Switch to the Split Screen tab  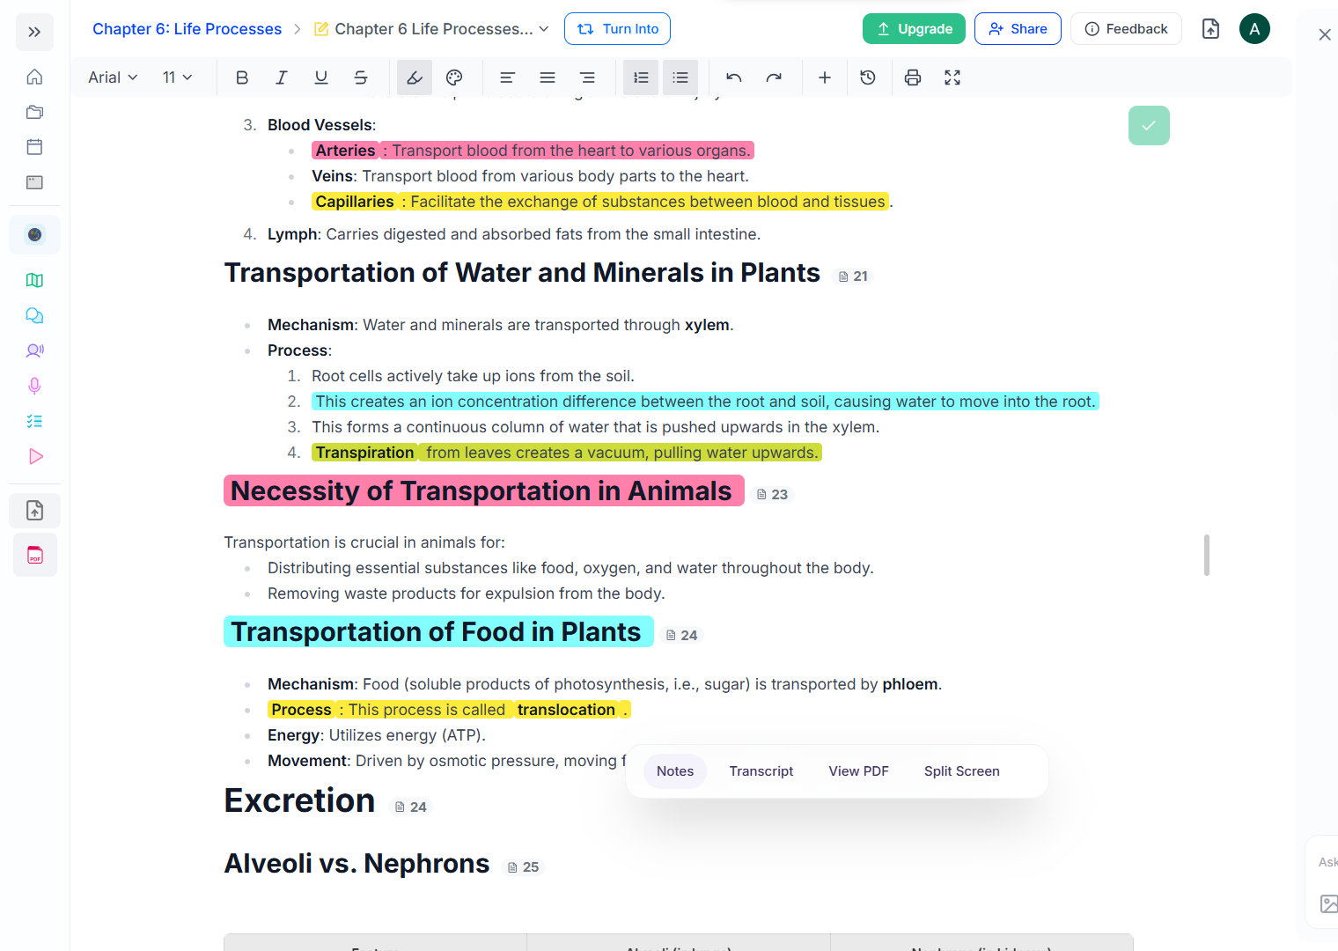pyautogui.click(x=961, y=771)
